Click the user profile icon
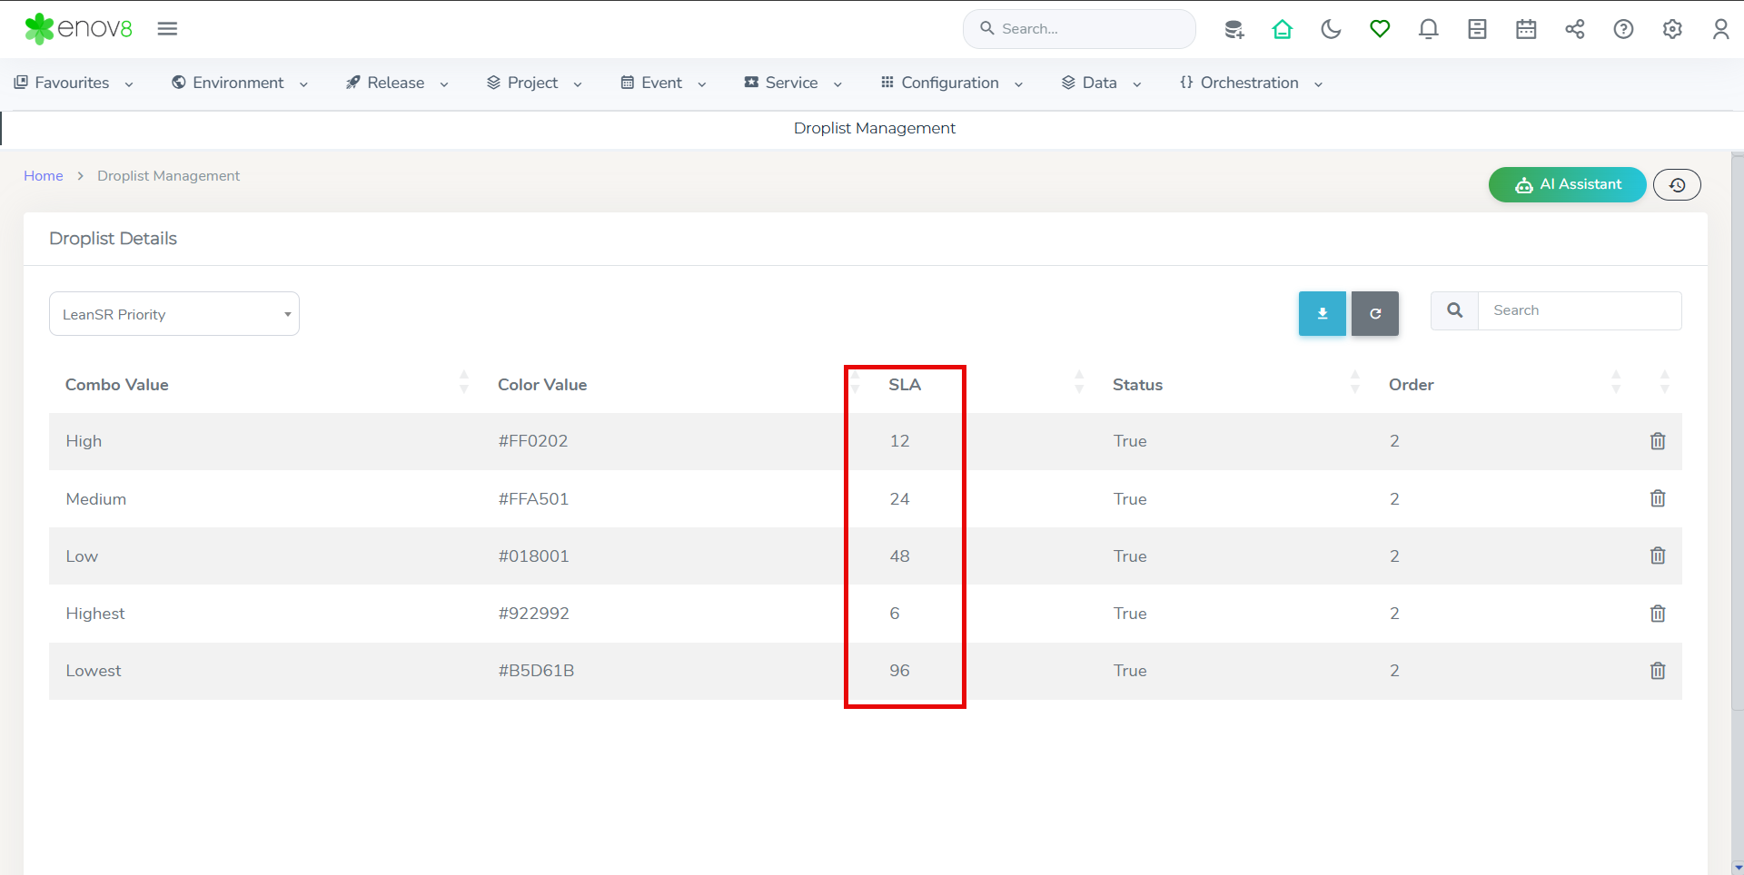This screenshot has width=1744, height=875. (1720, 29)
